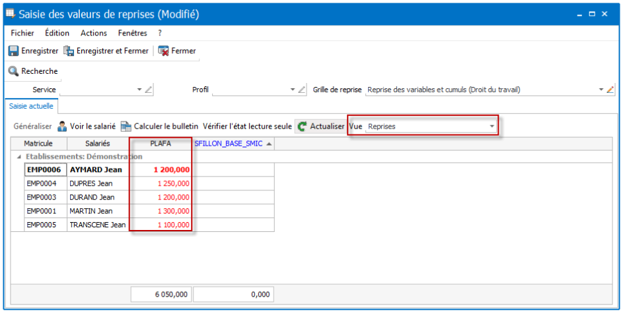Viewport: 623px width, 313px height.
Task: Open the Édition menu
Action: coord(57,33)
